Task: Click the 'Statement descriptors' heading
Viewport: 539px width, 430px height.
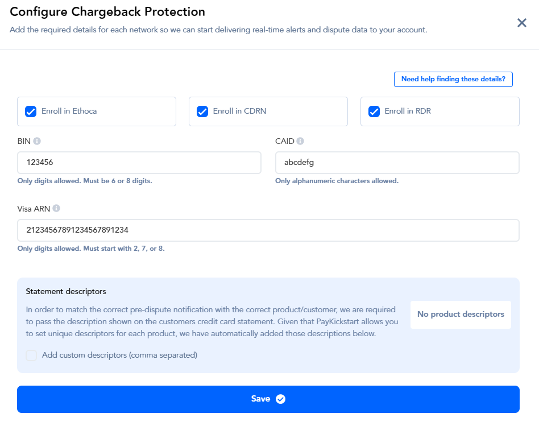Action: [66, 291]
